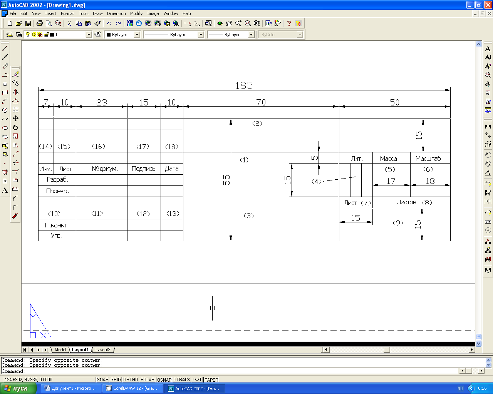This screenshot has height=394, width=493.
Task: Click the Angular Dimension tool
Action: pos(488,173)
